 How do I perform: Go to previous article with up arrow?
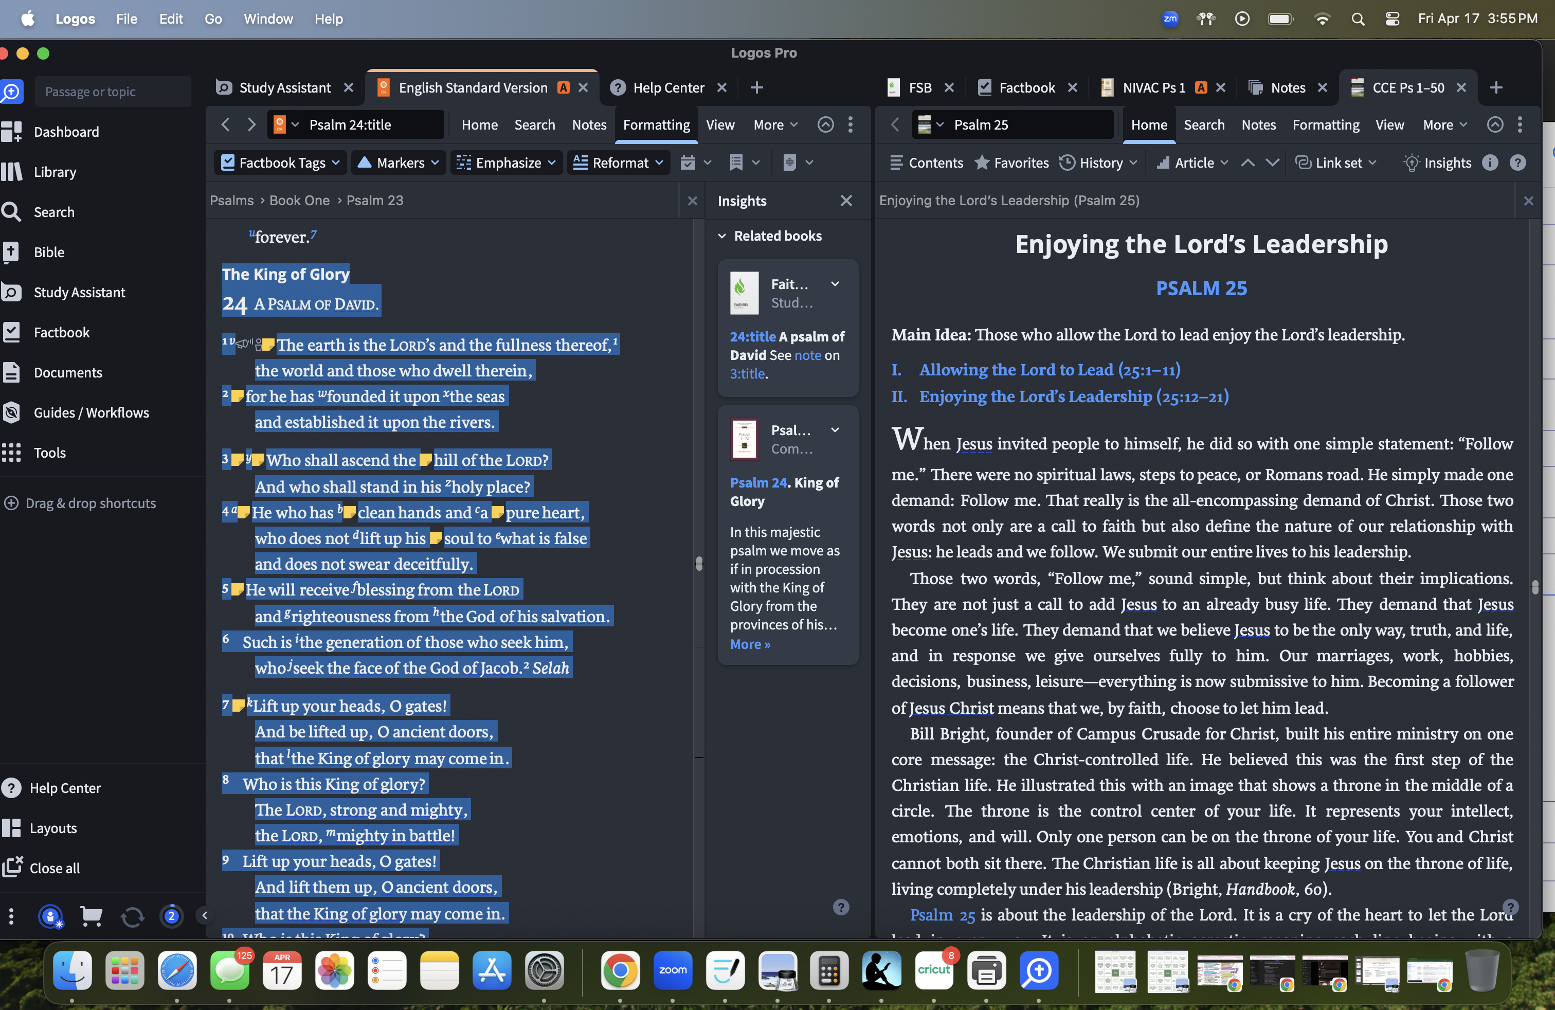tap(1247, 163)
